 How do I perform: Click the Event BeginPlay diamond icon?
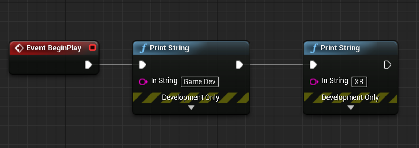[x=19, y=48]
